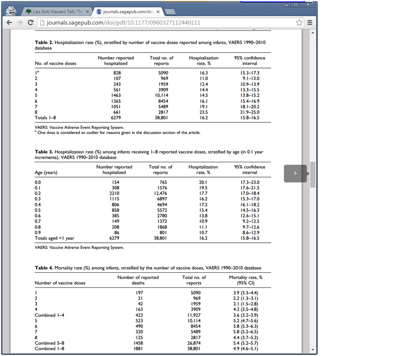Click the confidence interval 17.3–23.0
The height and width of the screenshot is (356, 402).
250,182
